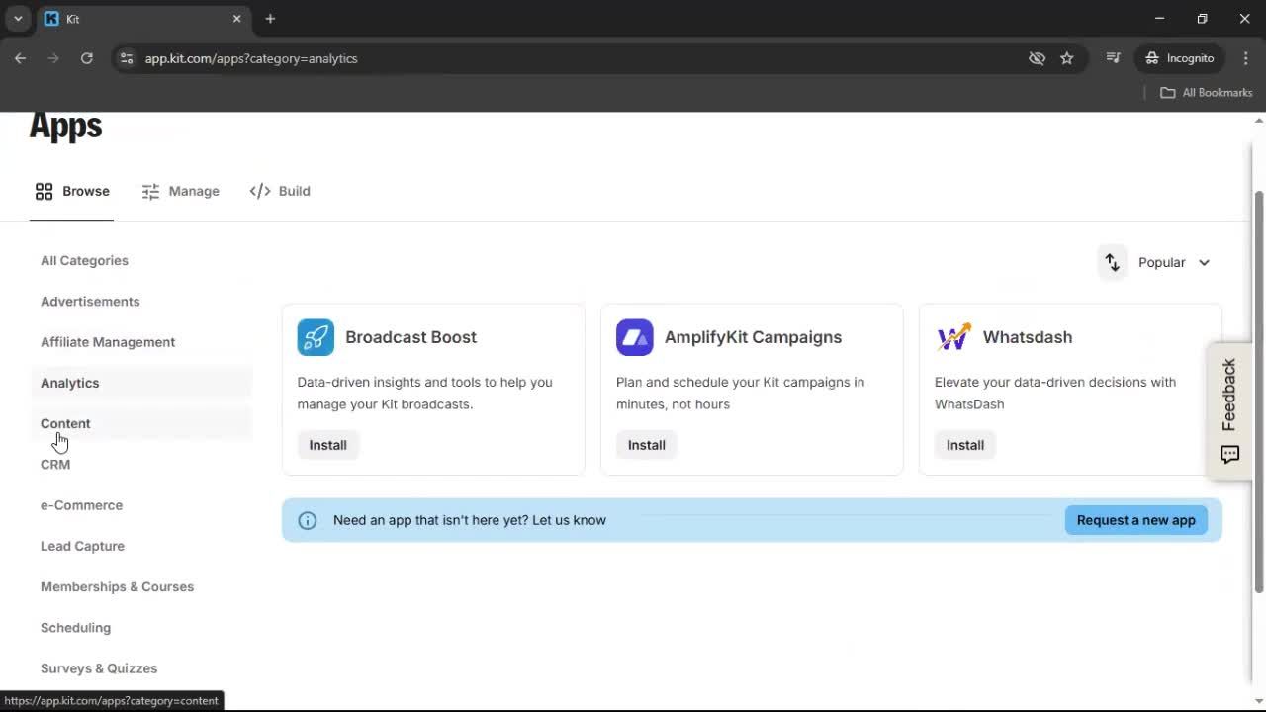Open the Popular sort dropdown

click(1173, 262)
